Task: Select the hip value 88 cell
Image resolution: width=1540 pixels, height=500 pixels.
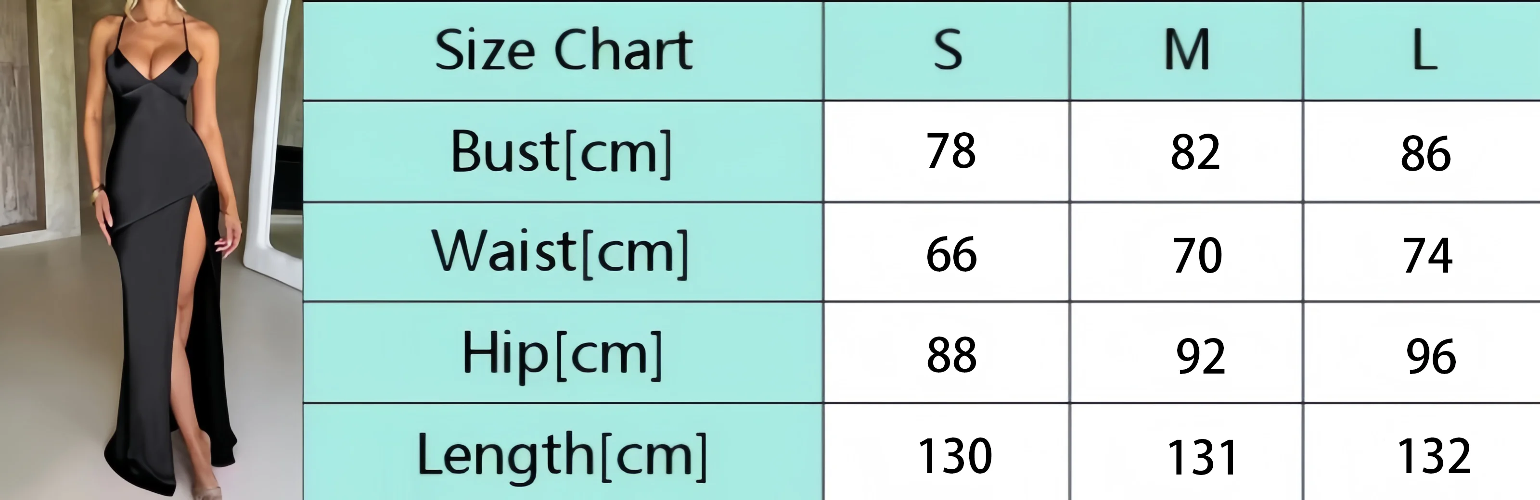Action: [x=947, y=352]
